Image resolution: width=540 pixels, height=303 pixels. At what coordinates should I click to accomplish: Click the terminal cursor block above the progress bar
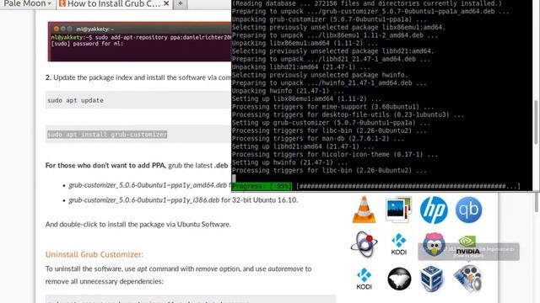235,178
